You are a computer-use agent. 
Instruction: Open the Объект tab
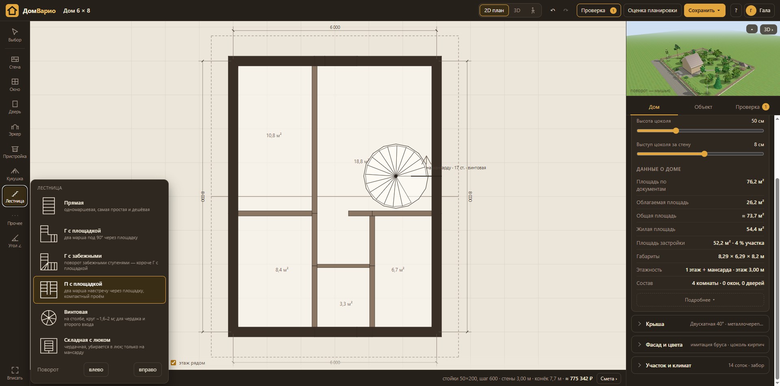click(703, 107)
